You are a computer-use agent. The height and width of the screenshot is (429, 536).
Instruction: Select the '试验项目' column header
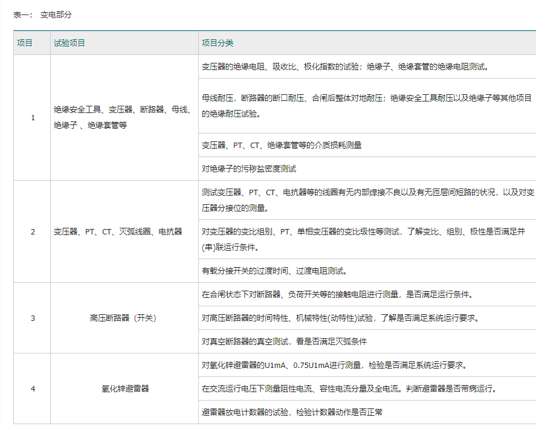point(69,43)
